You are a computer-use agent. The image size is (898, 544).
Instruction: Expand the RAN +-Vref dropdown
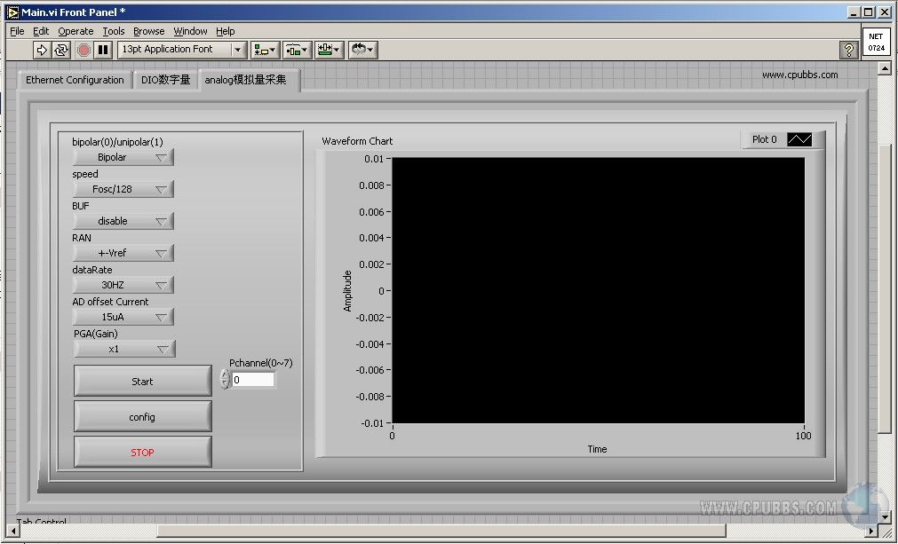[x=123, y=253]
